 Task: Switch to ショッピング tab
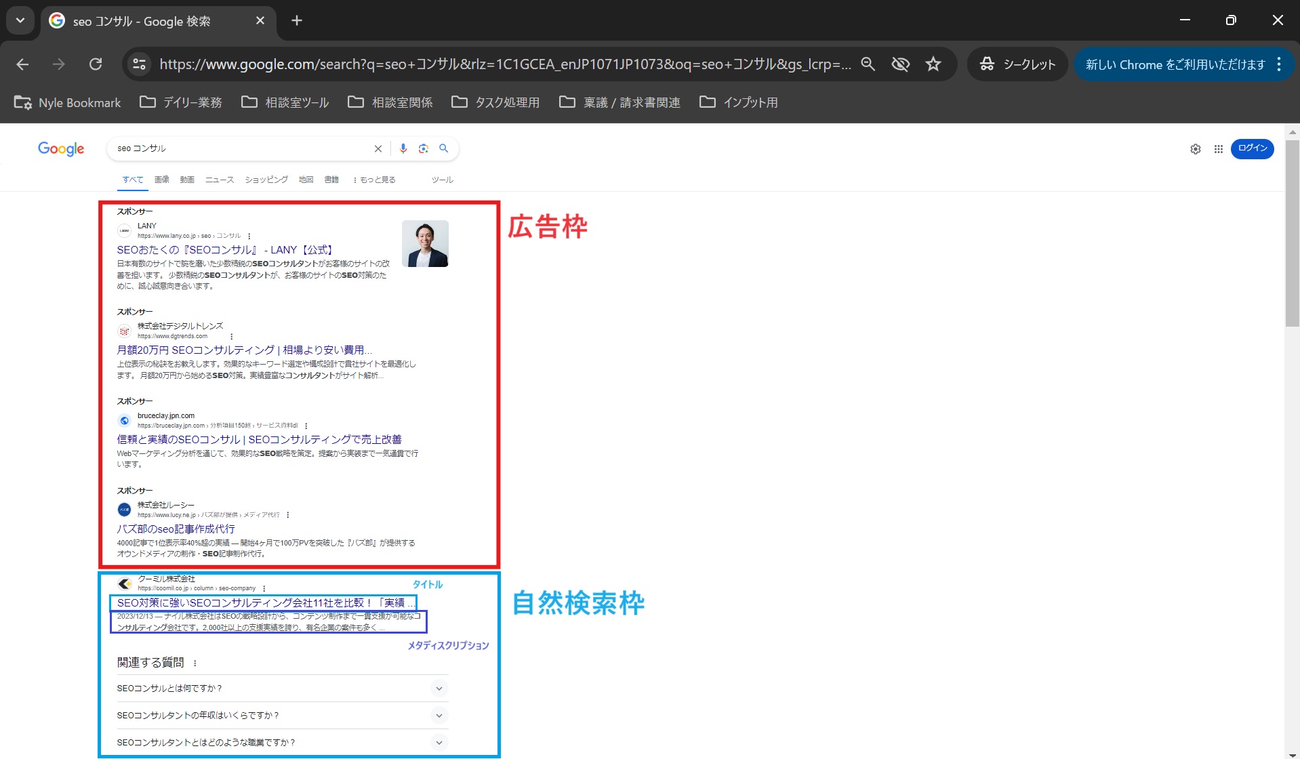pos(266,180)
